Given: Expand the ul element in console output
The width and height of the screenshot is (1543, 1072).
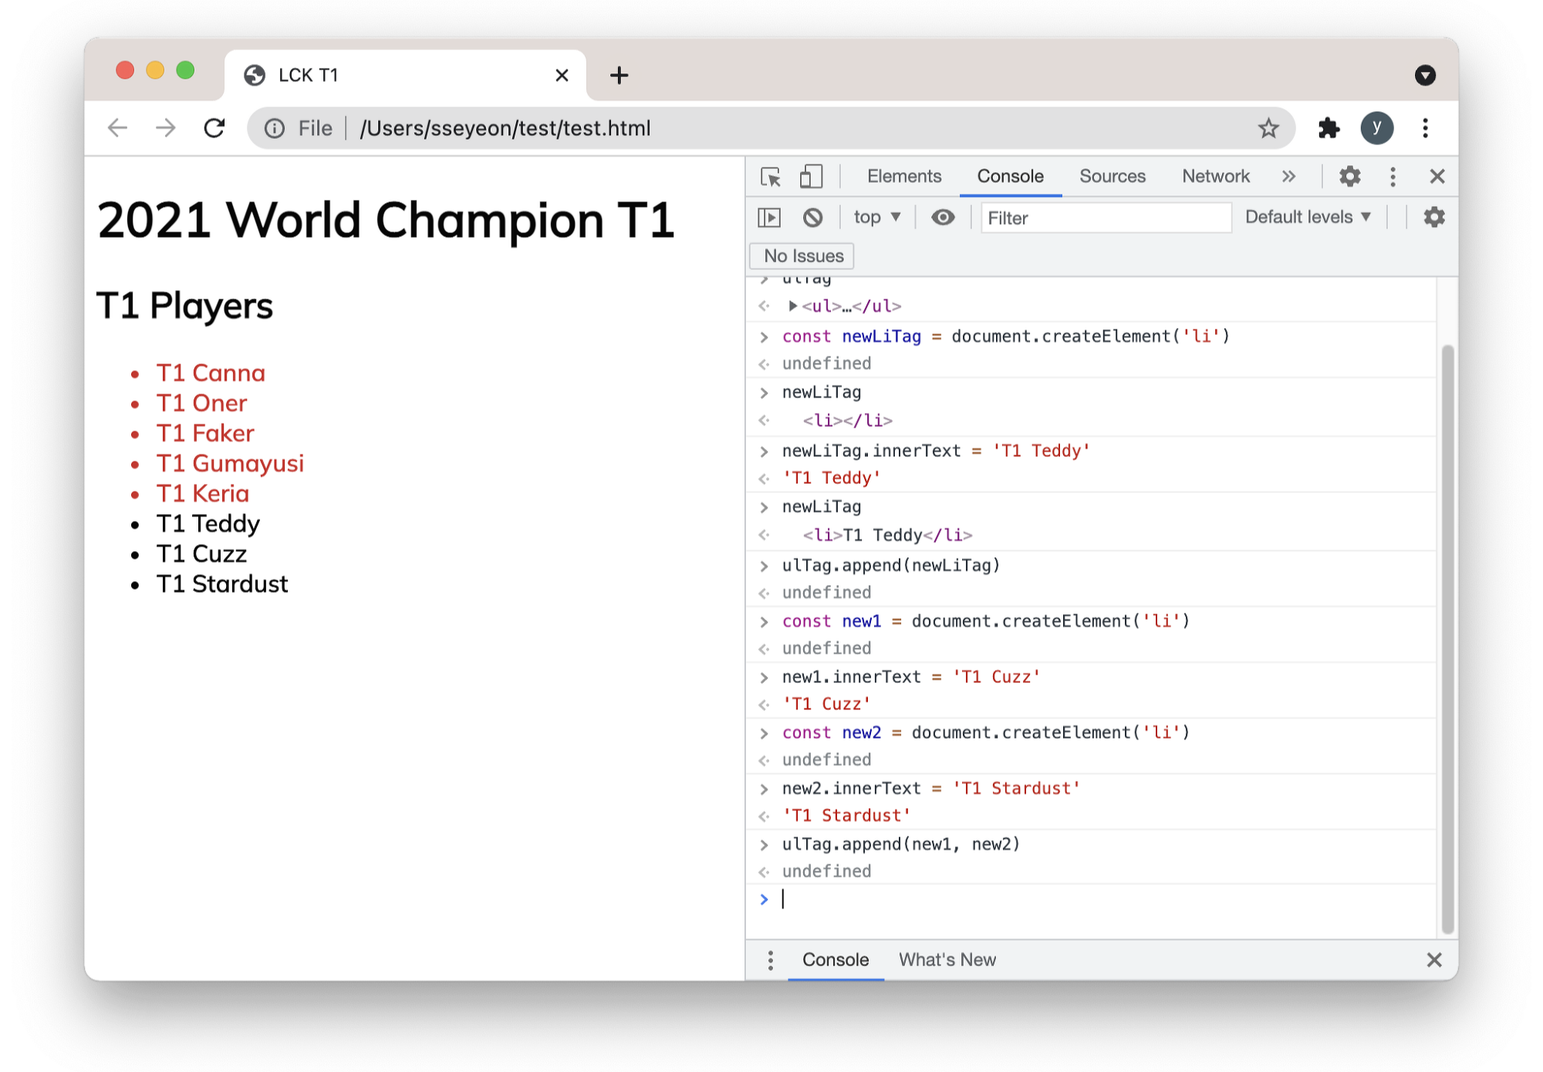Looking at the screenshot, I should [792, 306].
